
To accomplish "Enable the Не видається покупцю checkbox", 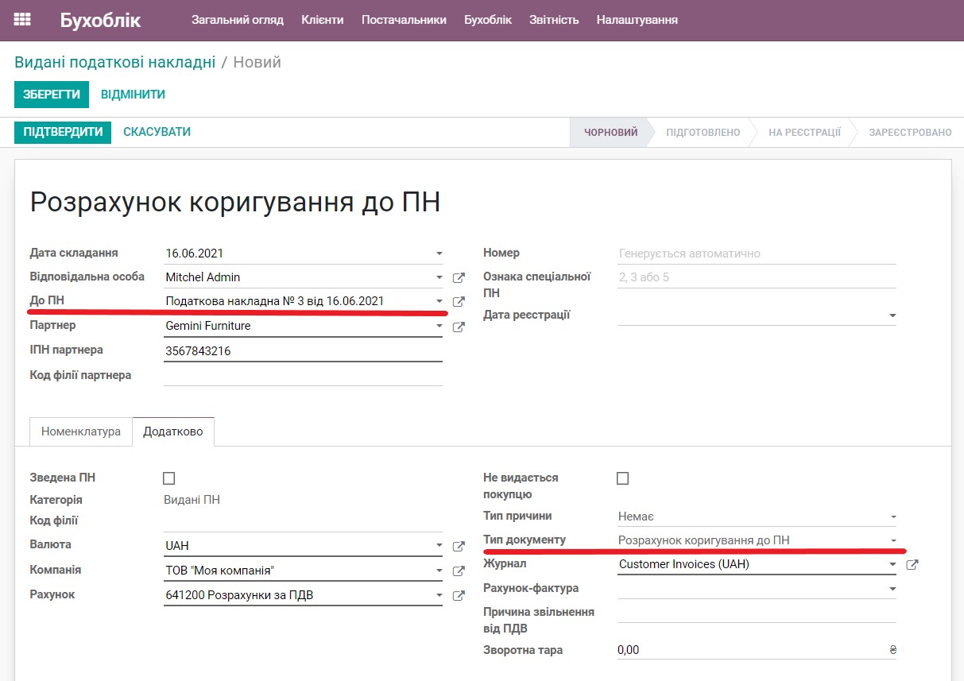I will click(623, 478).
